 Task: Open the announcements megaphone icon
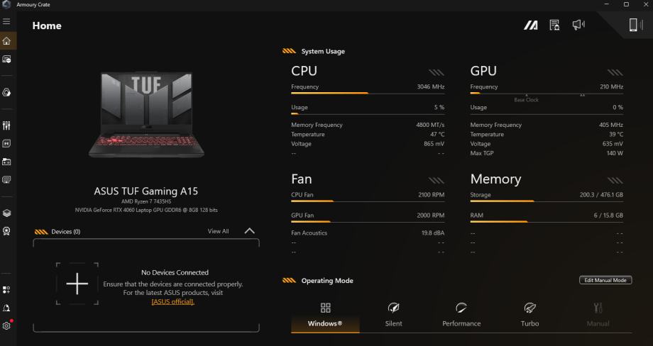(578, 25)
